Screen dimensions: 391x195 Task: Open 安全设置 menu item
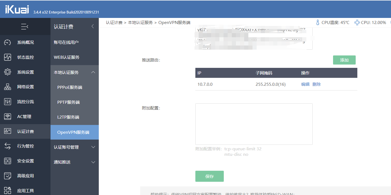[25, 161]
